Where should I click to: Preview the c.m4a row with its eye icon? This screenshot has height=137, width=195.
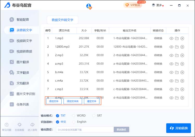coord(171,81)
